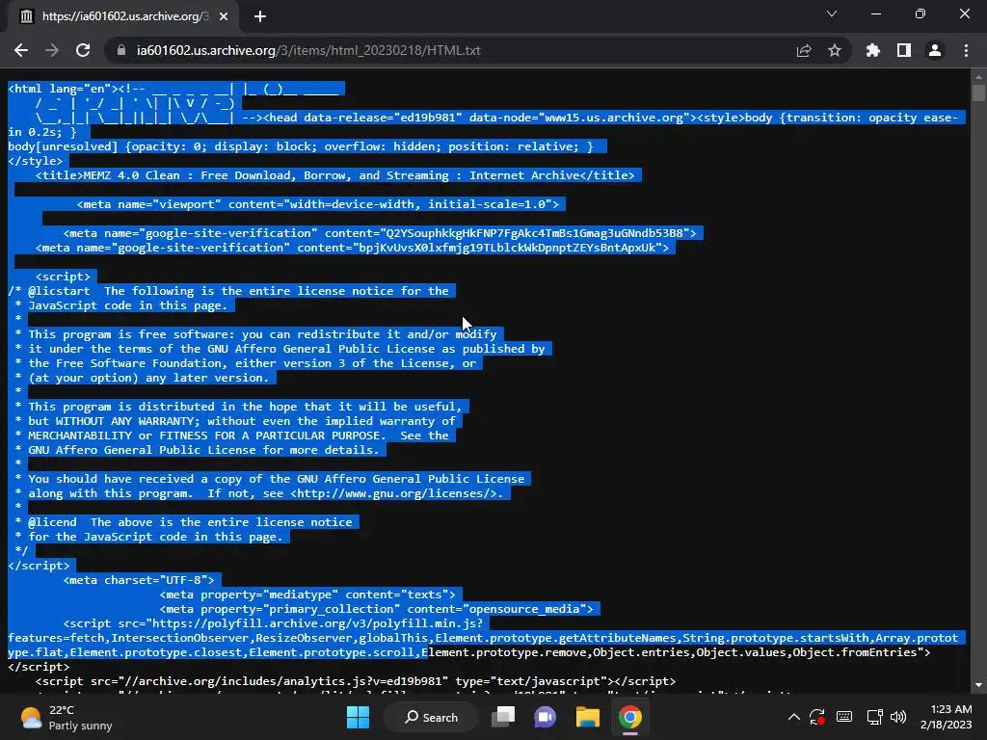Screen dimensions: 987x740
Task: Click 'html lang="en"' opening tag
Action: [x=63, y=89]
